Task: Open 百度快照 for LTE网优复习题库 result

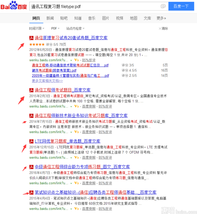Action: tap(89, 158)
